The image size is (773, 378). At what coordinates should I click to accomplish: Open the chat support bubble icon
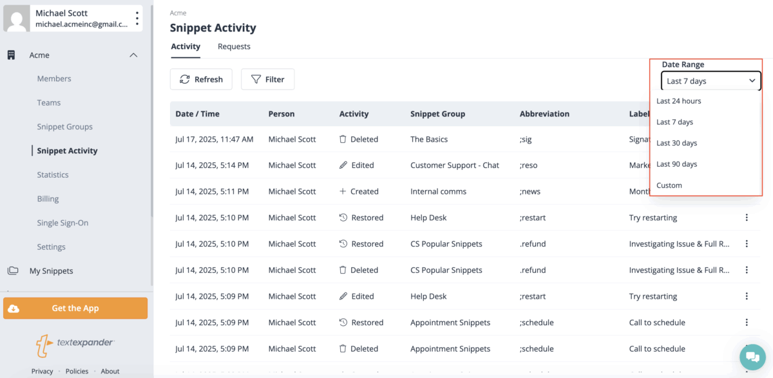tap(752, 357)
